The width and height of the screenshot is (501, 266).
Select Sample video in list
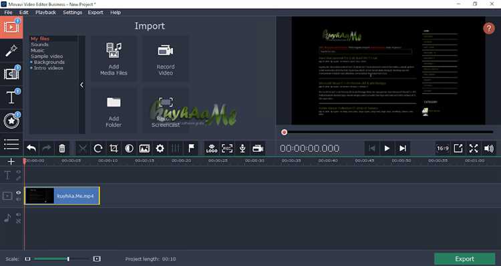[x=47, y=56]
